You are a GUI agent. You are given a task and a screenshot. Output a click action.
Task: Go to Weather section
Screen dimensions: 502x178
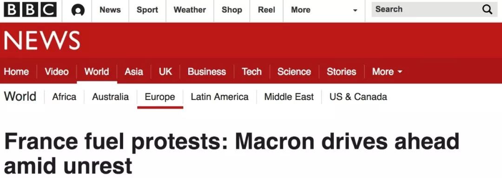click(190, 10)
